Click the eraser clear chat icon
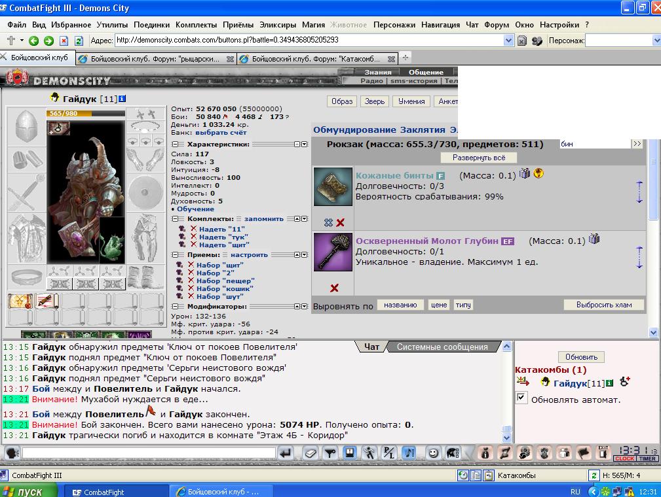 [x=311, y=453]
